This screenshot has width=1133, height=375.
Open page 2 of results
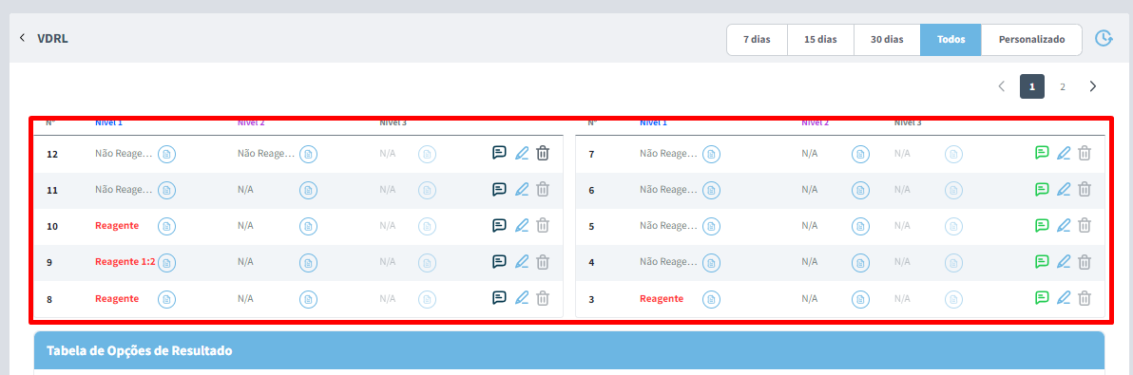[1063, 86]
